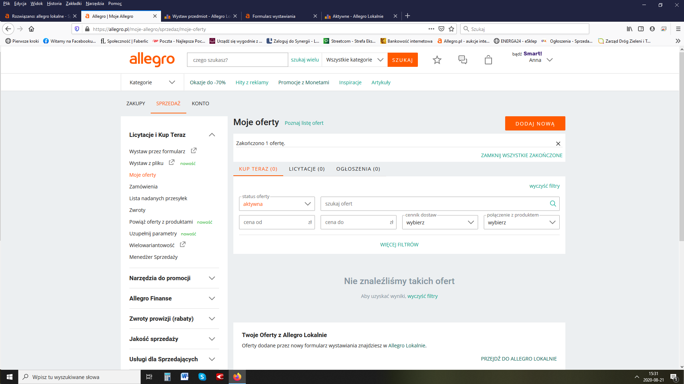The height and width of the screenshot is (384, 684).
Task: Open the Wszystkie kategorie dropdown
Action: click(x=355, y=60)
